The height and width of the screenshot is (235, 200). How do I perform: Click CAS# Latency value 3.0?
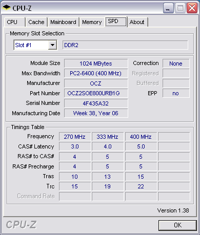[x=75, y=146]
